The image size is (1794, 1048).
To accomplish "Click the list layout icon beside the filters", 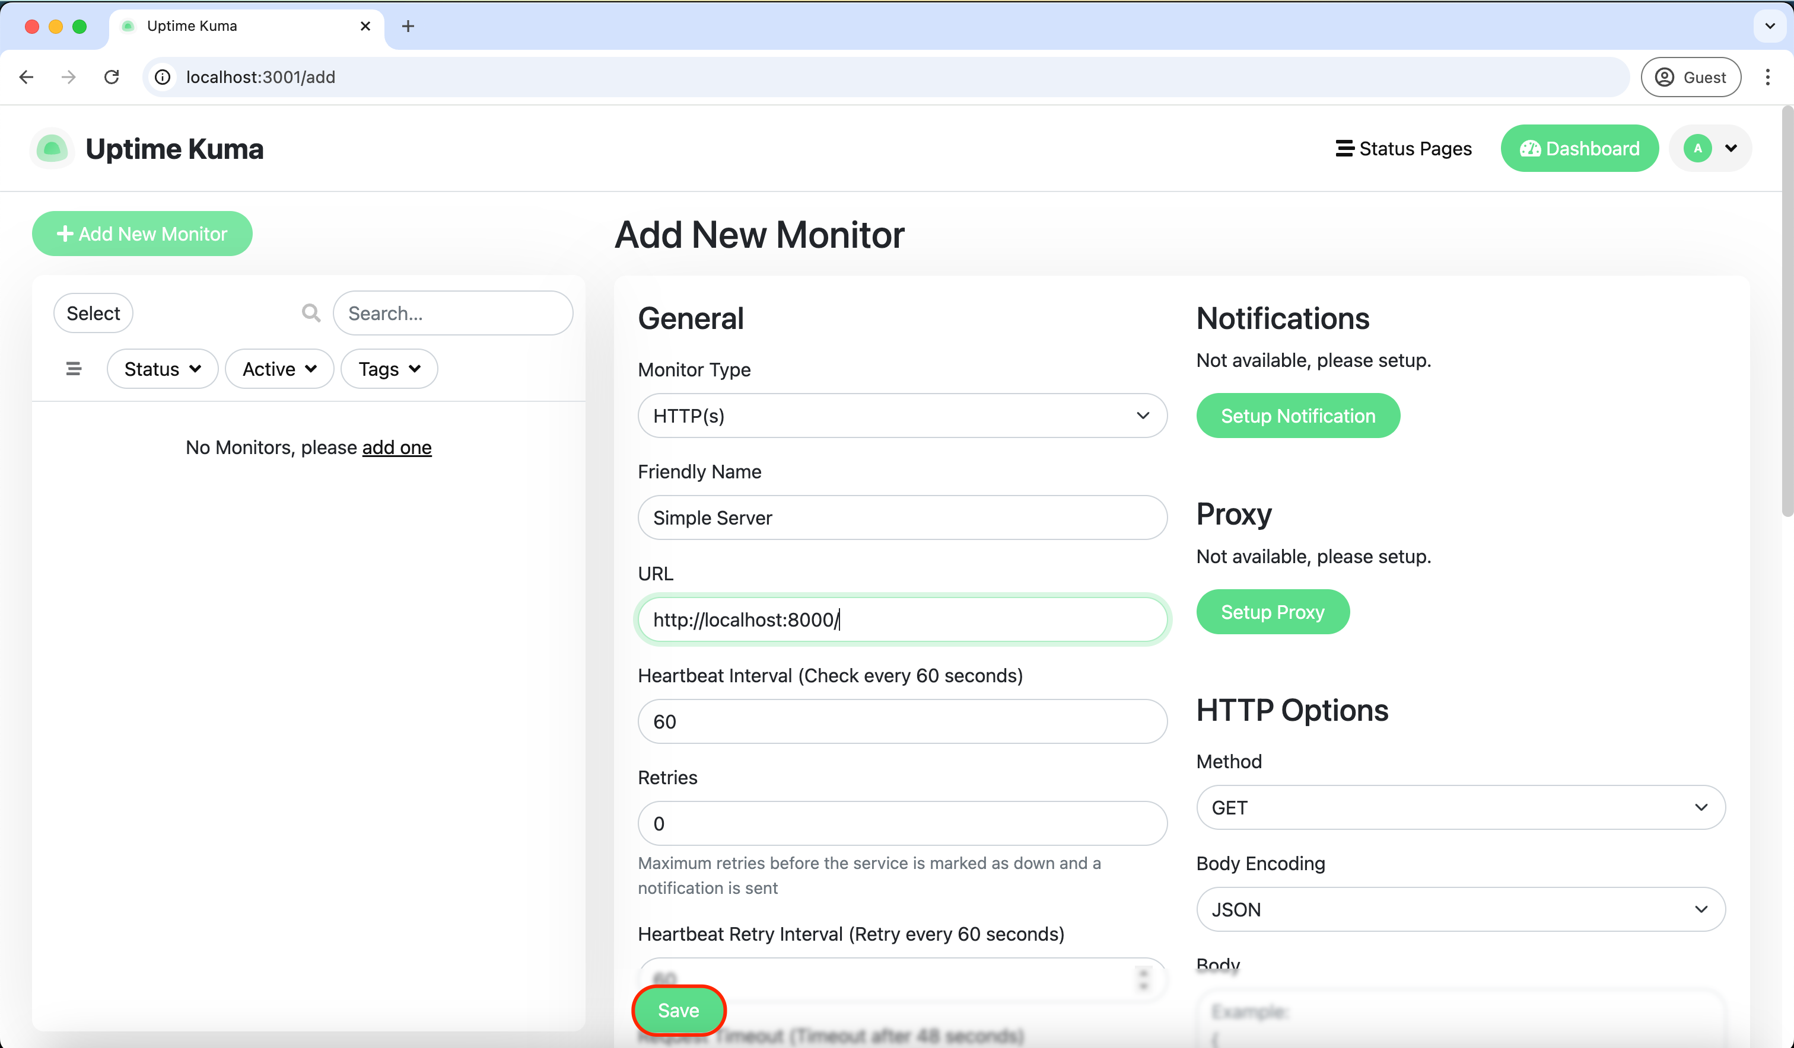I will coord(74,368).
